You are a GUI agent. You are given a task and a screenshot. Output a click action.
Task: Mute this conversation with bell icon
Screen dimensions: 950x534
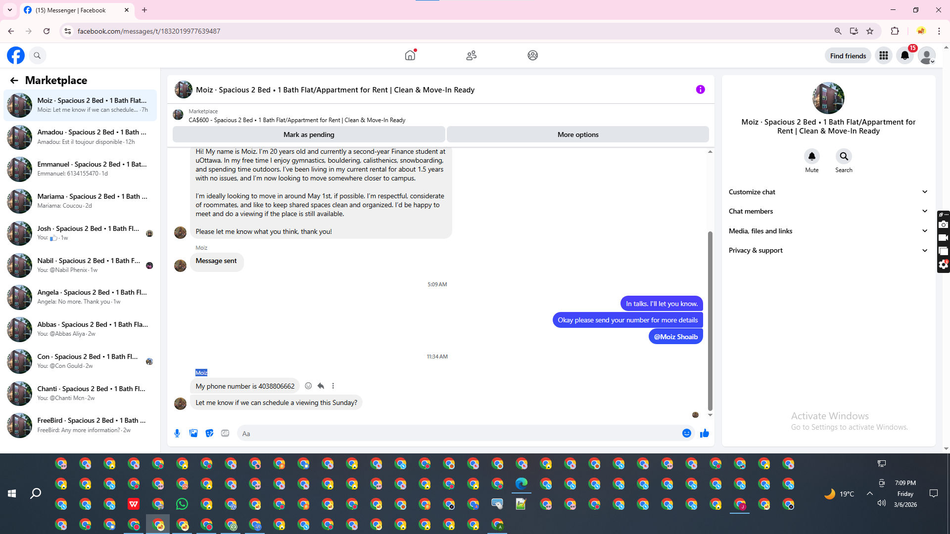(x=811, y=157)
